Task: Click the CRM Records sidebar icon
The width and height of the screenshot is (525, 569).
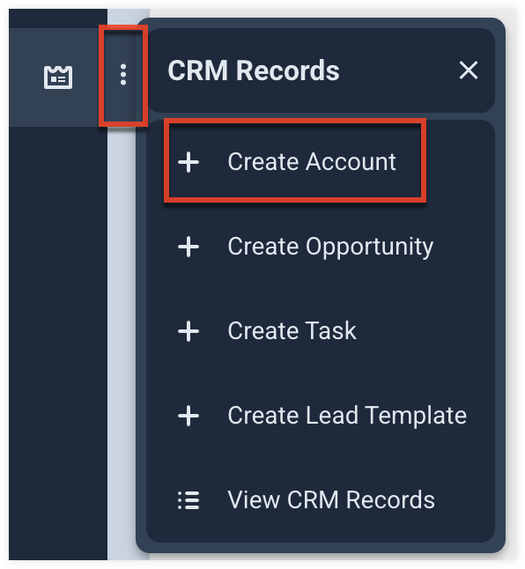Action: pyautogui.click(x=58, y=77)
